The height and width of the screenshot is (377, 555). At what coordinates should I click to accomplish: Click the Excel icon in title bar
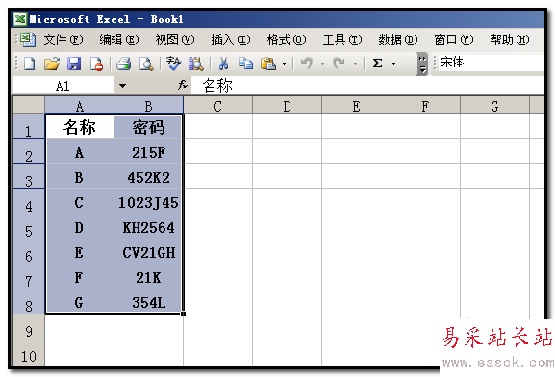click(x=20, y=19)
